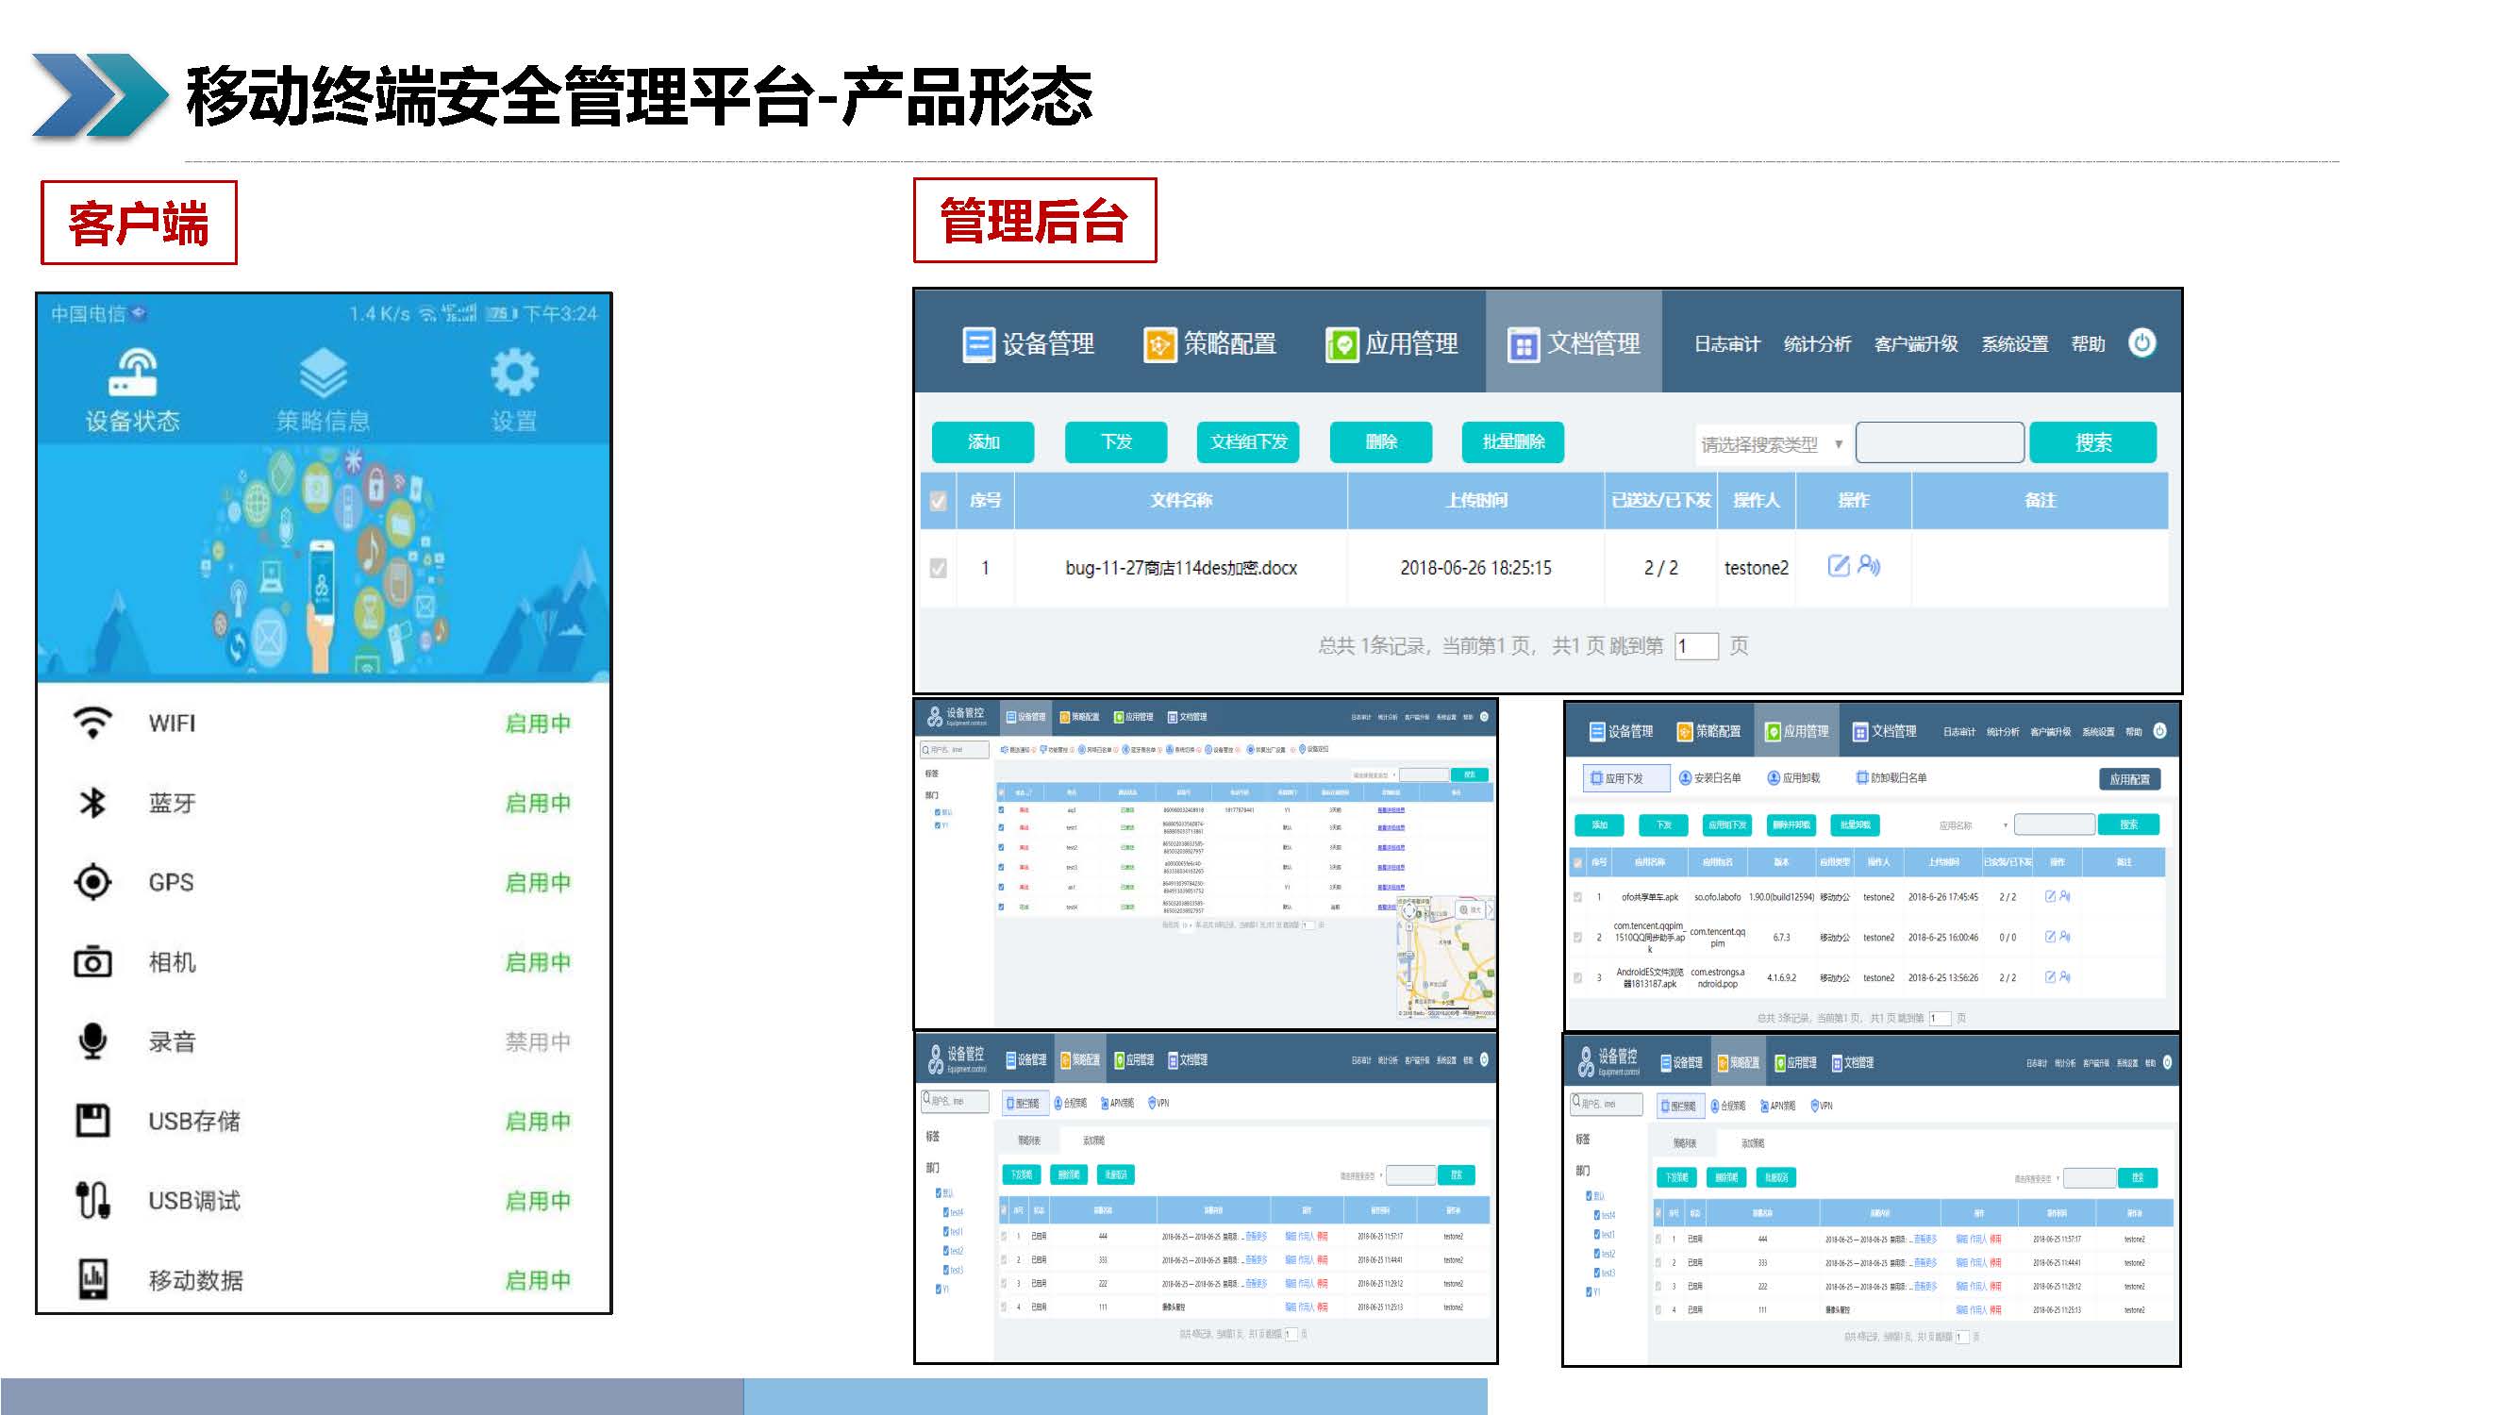Open the 日志审计 menu item
This screenshot has width=2516, height=1415.
click(x=1725, y=343)
